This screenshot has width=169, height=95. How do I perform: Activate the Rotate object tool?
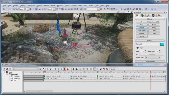[37, 9]
